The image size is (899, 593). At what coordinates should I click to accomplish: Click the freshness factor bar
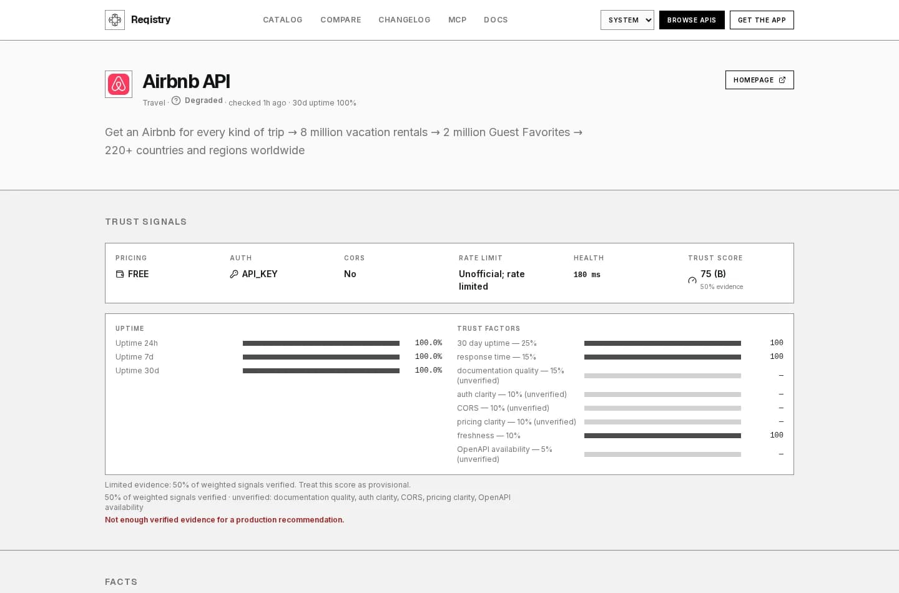662,436
